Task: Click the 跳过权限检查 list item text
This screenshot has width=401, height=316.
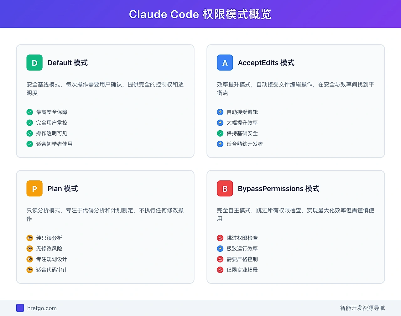Action: [242, 238]
